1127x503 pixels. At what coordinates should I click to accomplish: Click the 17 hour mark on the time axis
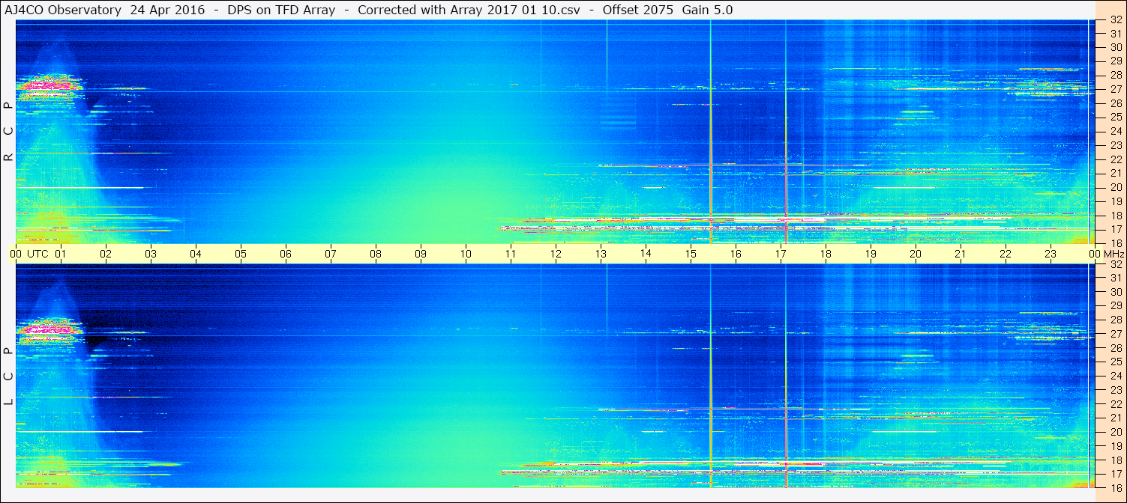click(781, 254)
